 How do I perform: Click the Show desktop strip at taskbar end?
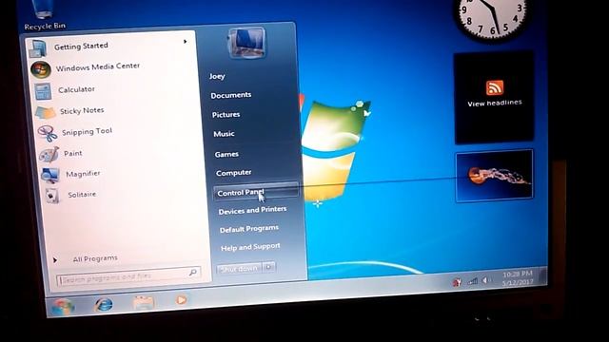point(543,276)
